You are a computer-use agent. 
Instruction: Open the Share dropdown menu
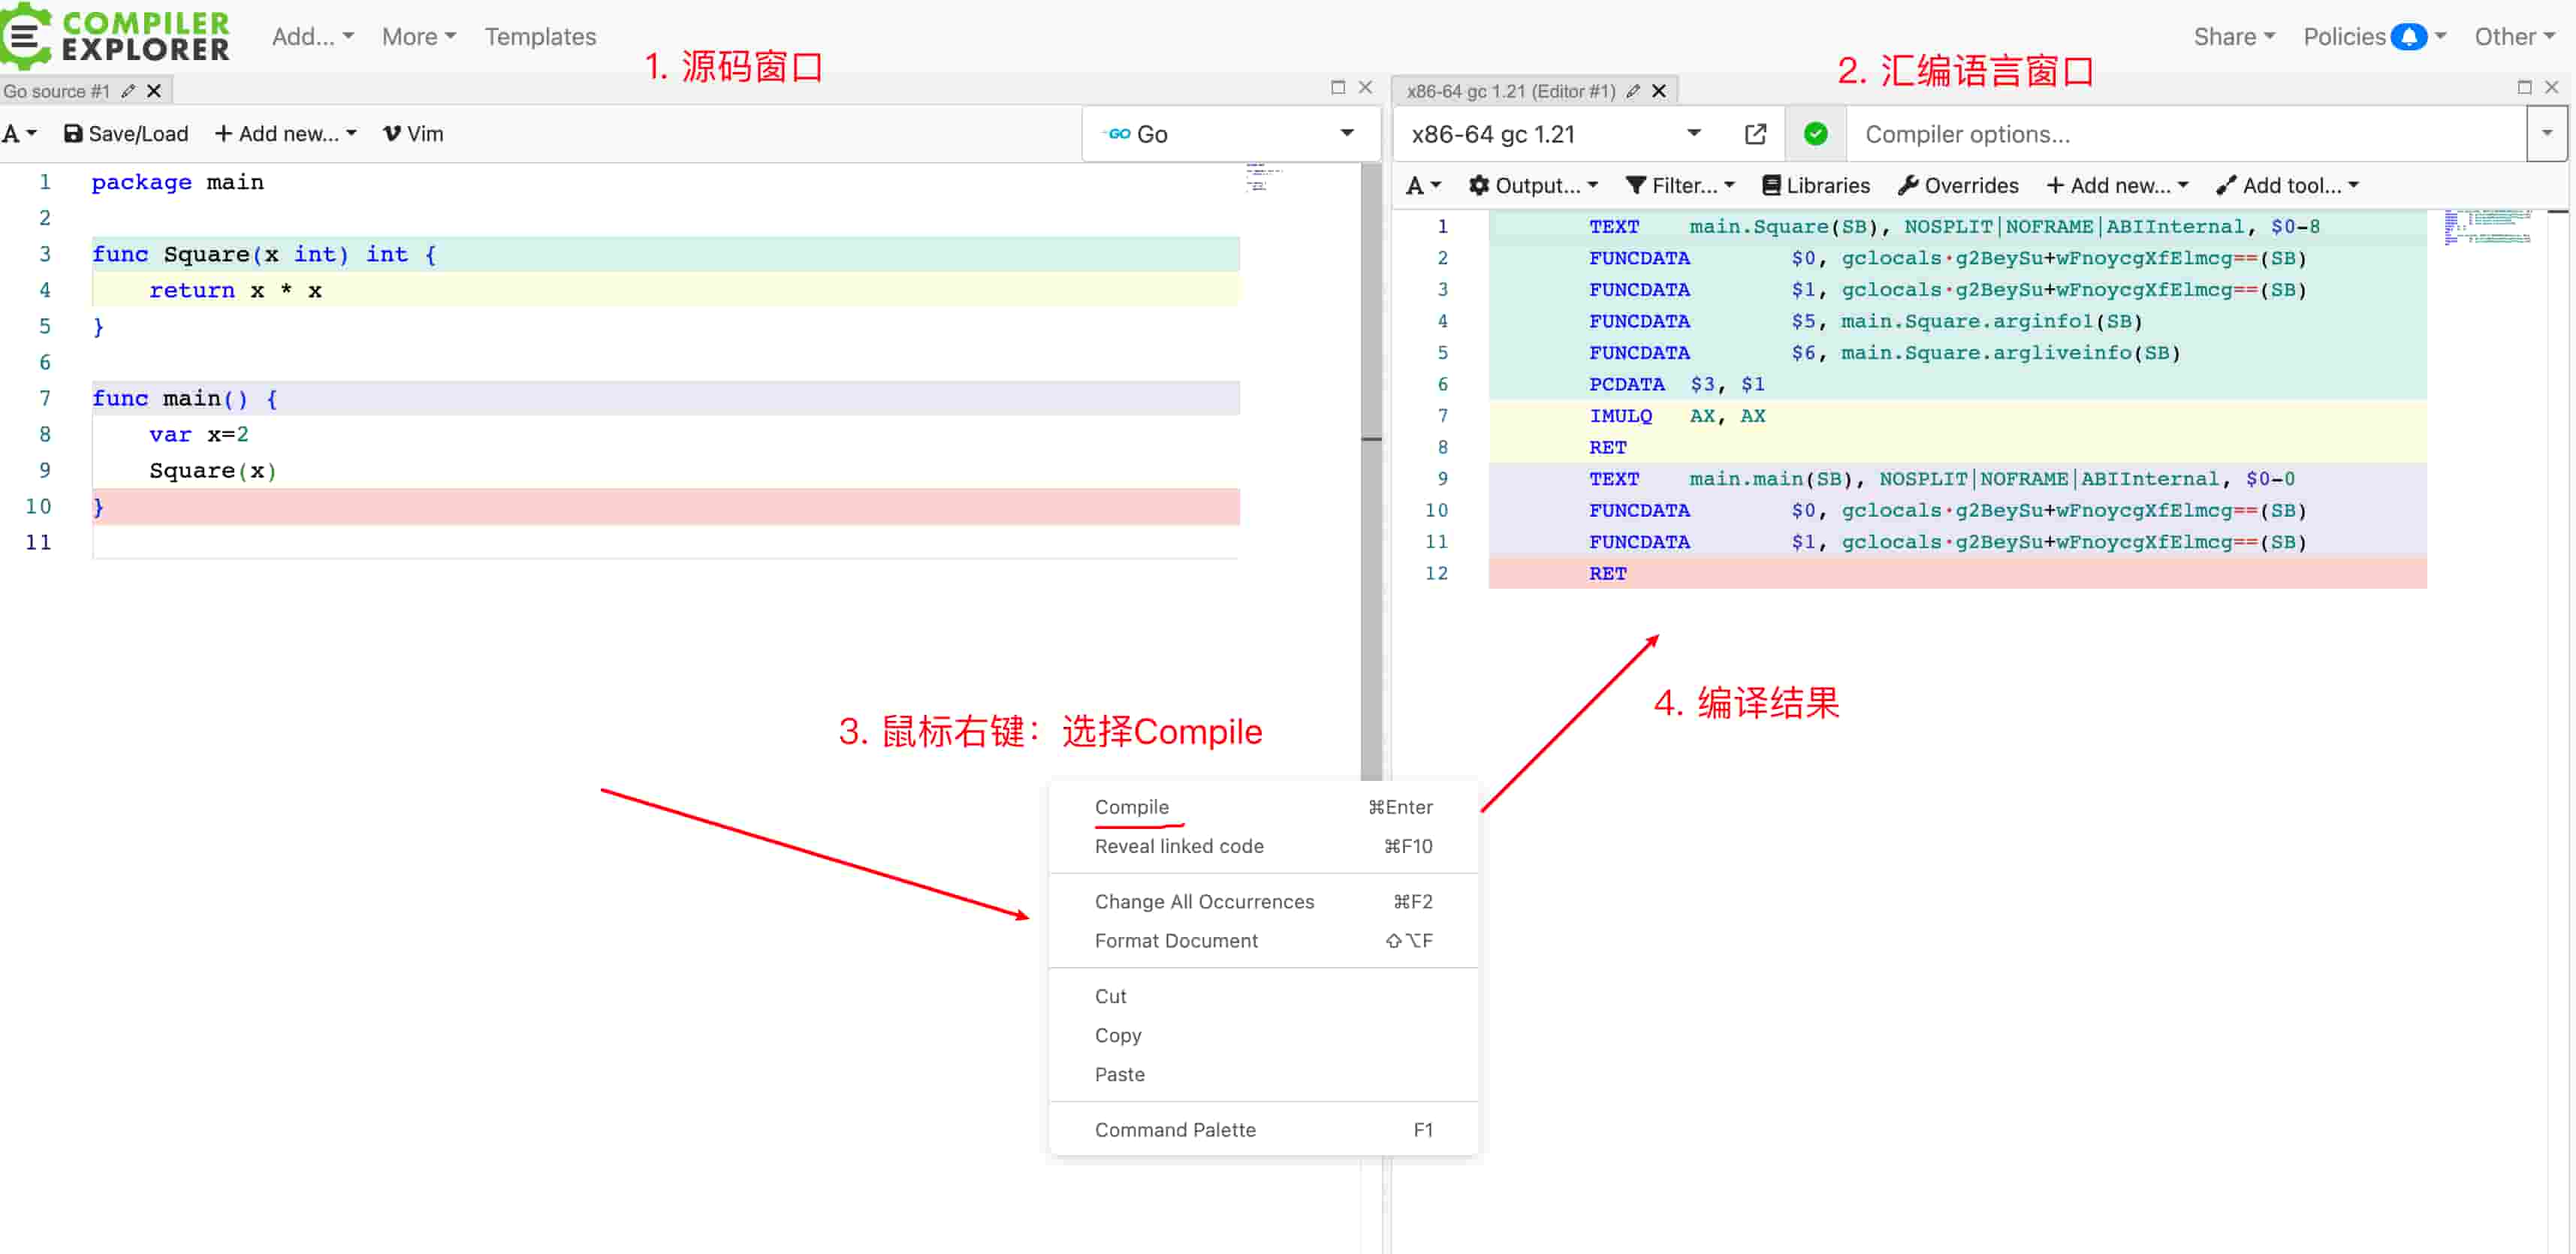[x=2233, y=37]
